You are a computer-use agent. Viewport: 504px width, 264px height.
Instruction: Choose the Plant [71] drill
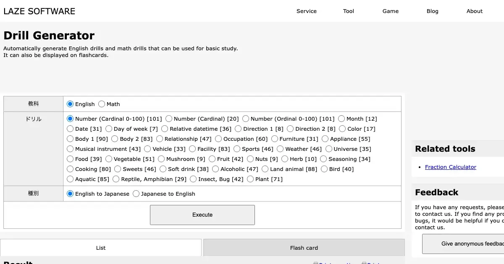tap(250, 179)
